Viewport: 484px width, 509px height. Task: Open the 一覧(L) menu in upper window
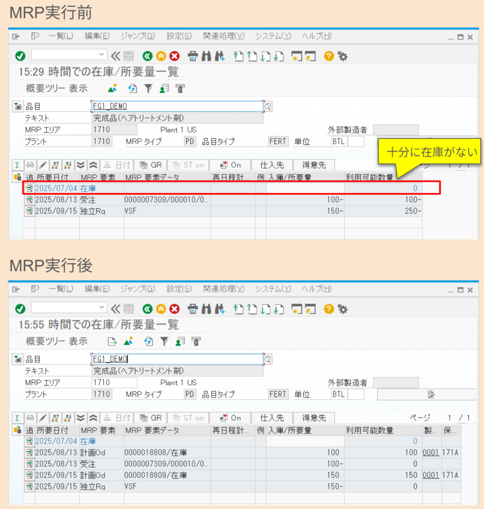pyautogui.click(x=61, y=36)
